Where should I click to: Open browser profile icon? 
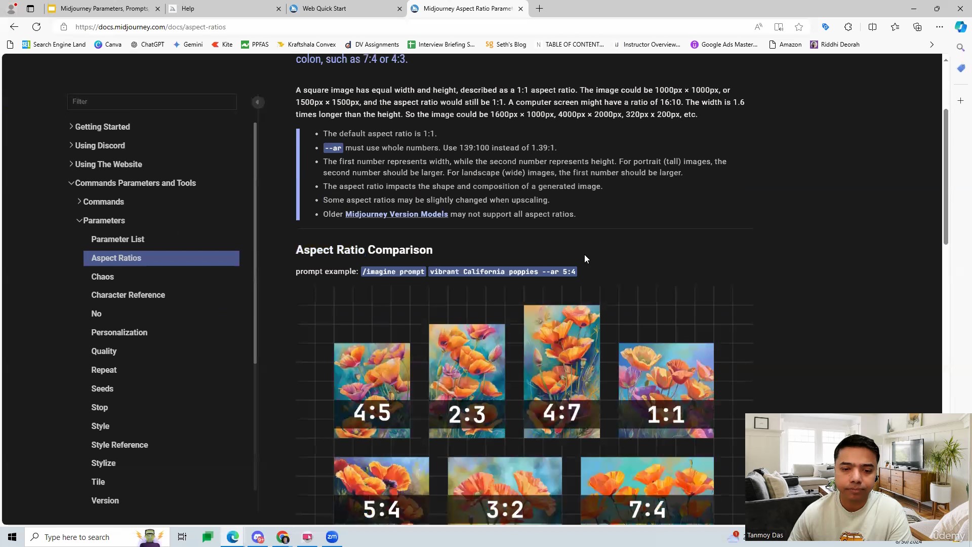tap(11, 9)
